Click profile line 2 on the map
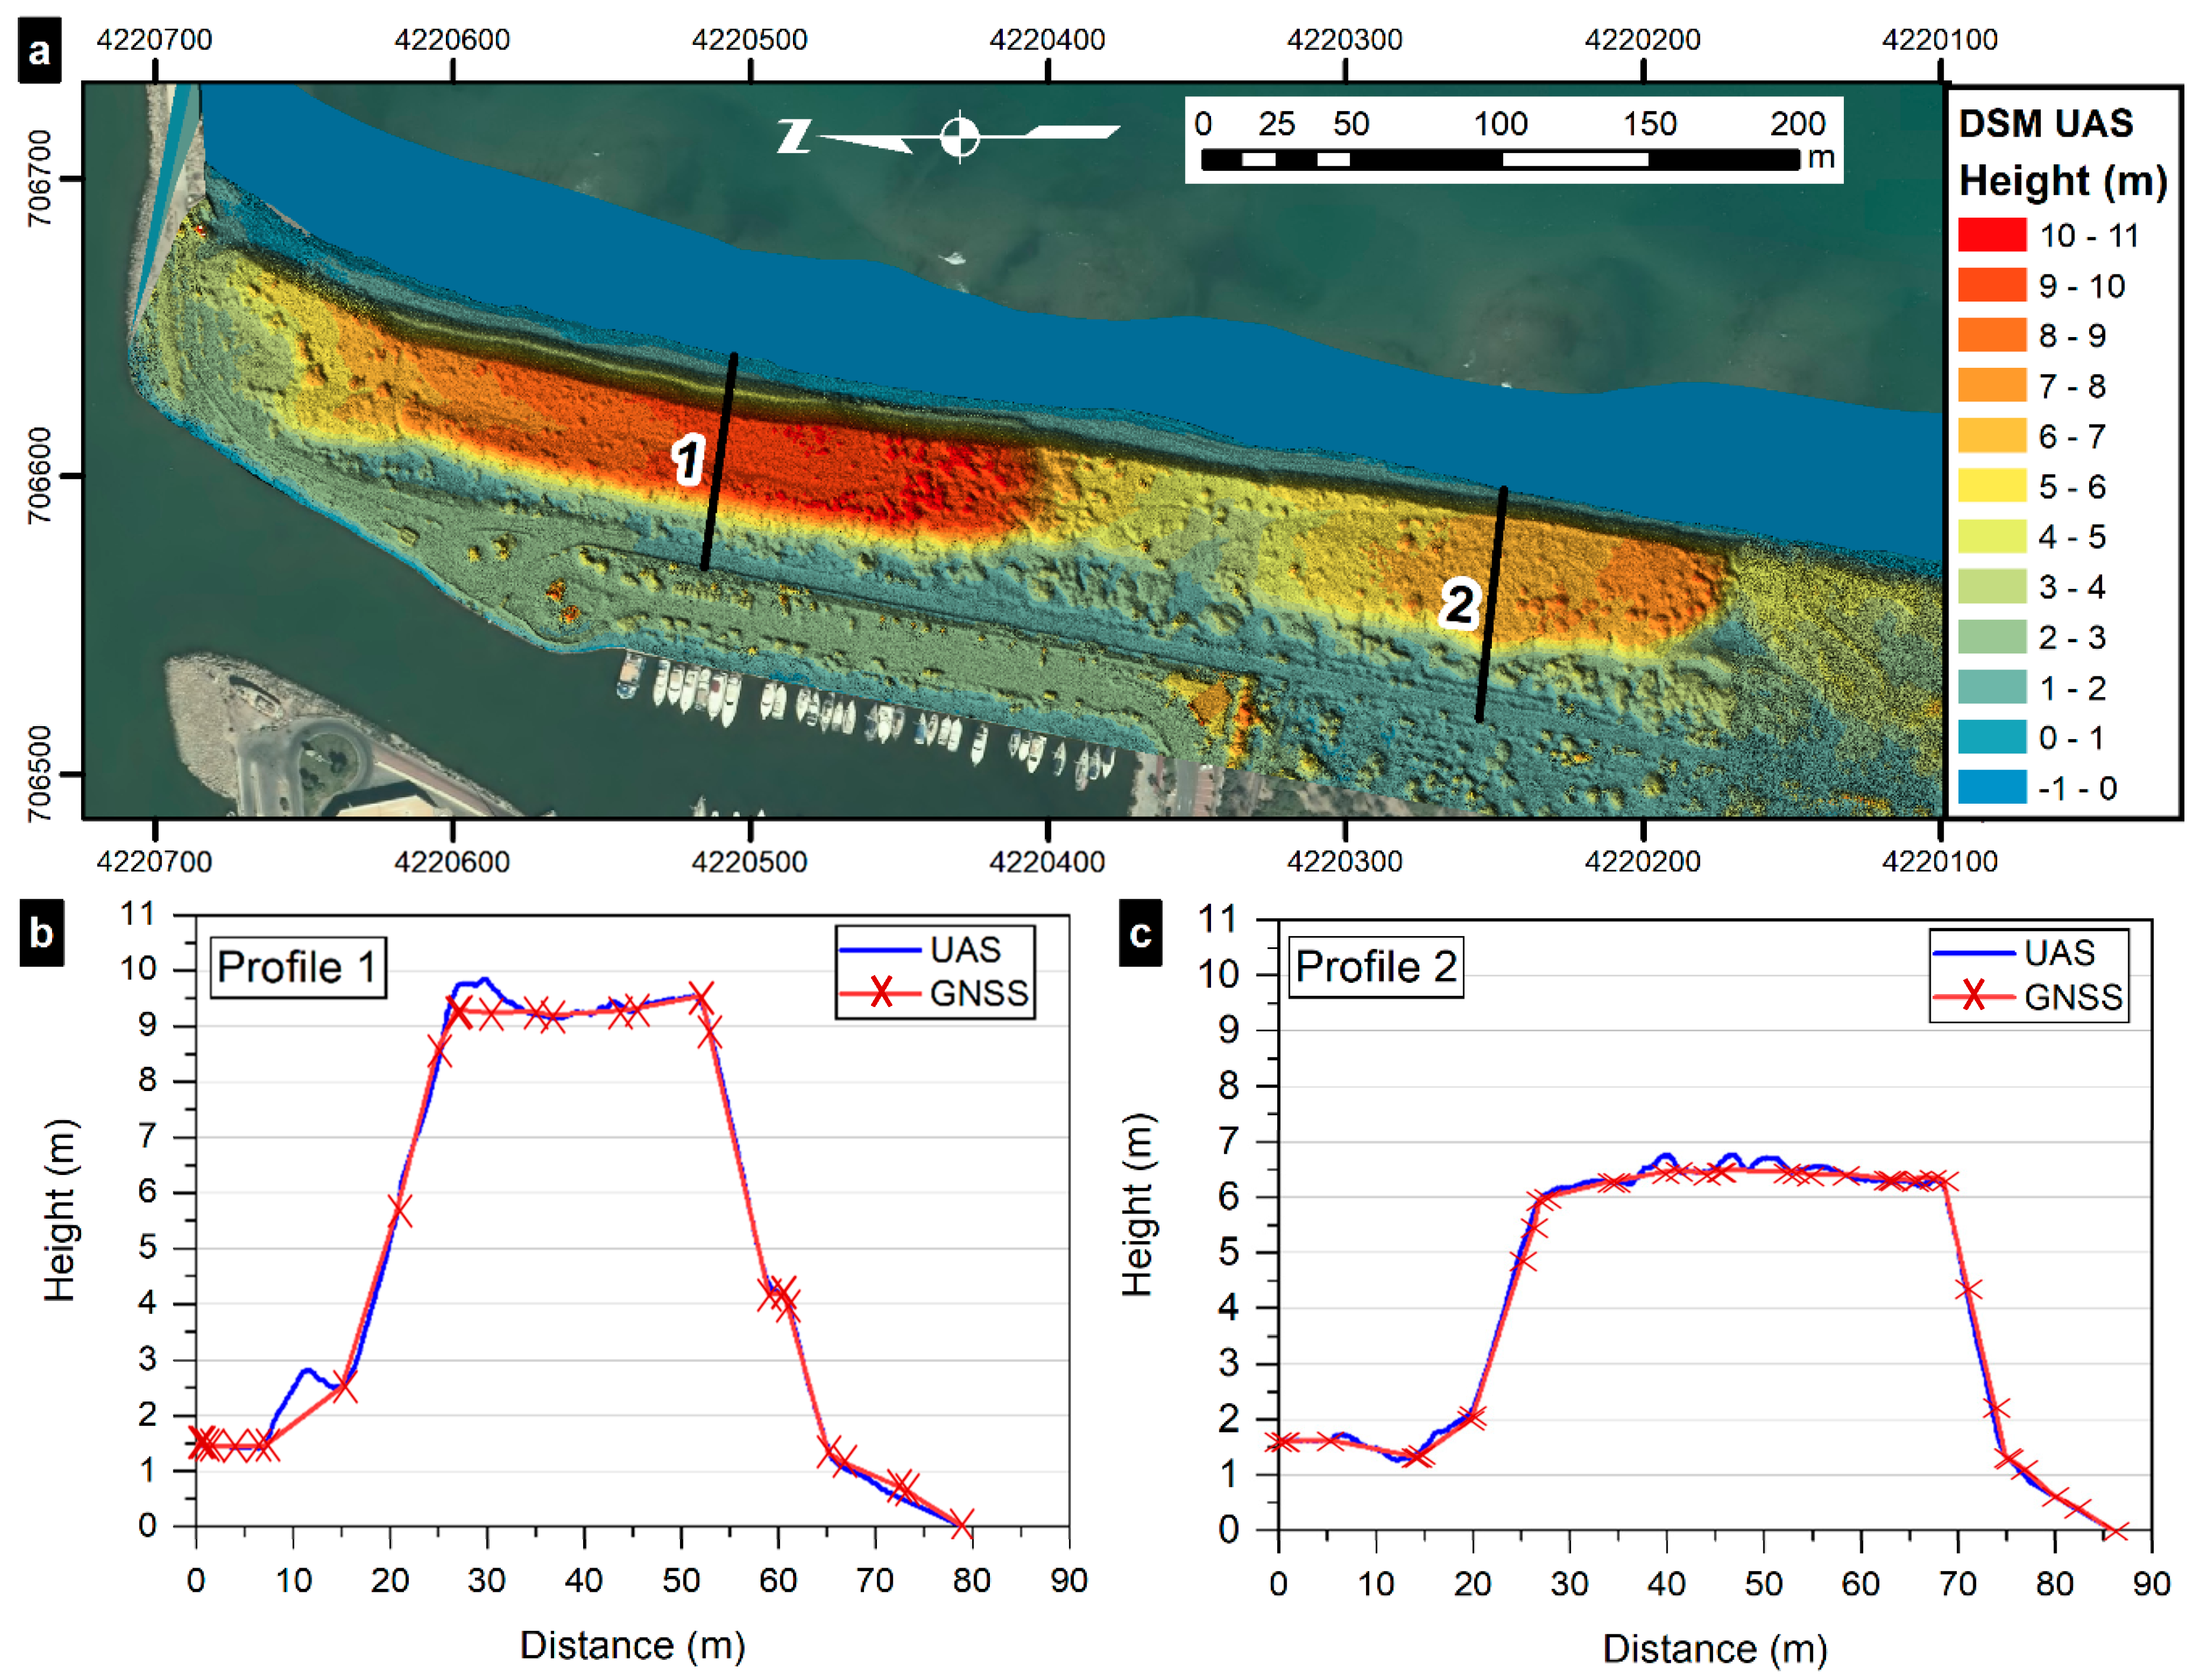 pos(1491,604)
